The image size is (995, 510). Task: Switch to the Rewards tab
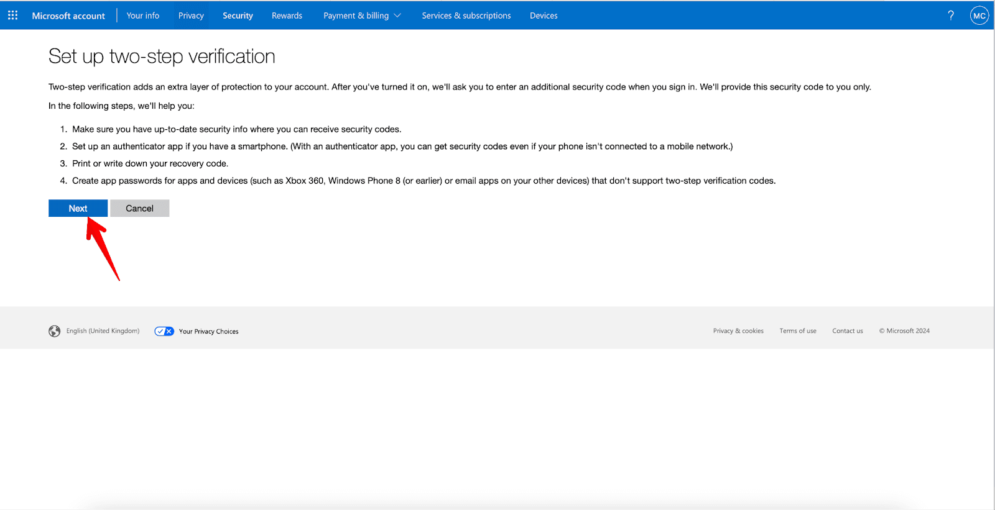[287, 16]
